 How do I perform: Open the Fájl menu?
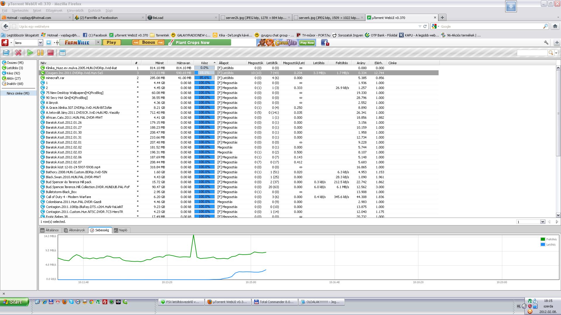[x=5, y=10]
